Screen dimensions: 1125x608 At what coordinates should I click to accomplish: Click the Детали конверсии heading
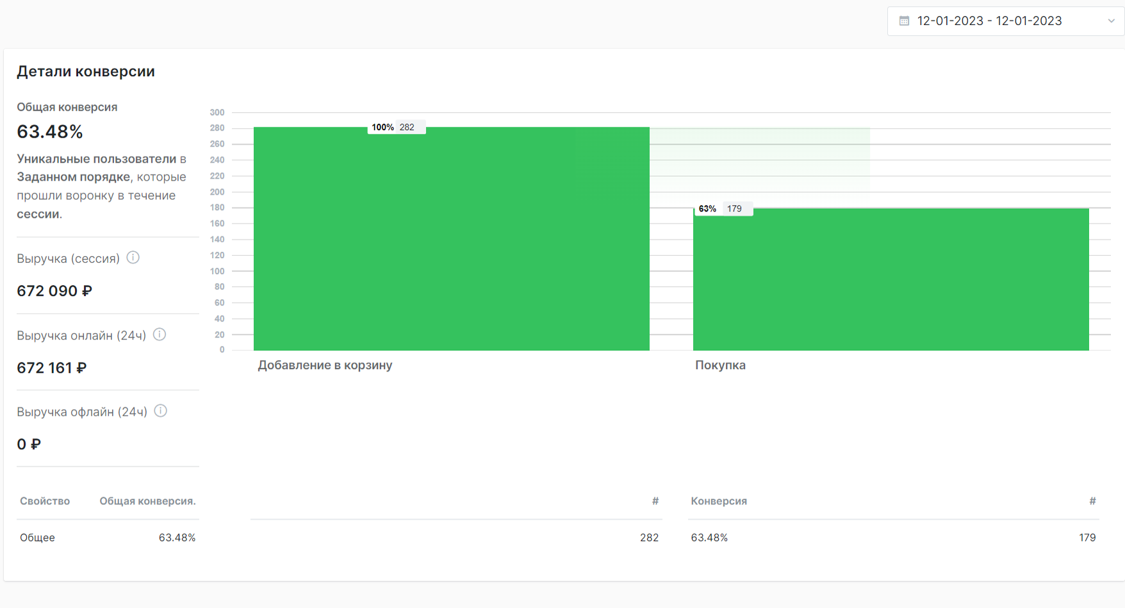pos(86,71)
